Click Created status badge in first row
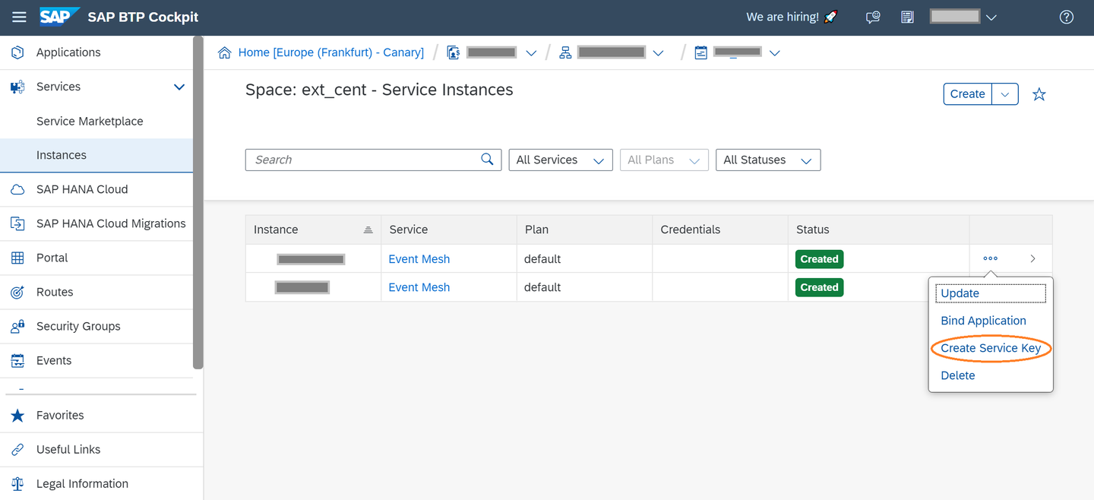The image size is (1094, 500). click(819, 259)
